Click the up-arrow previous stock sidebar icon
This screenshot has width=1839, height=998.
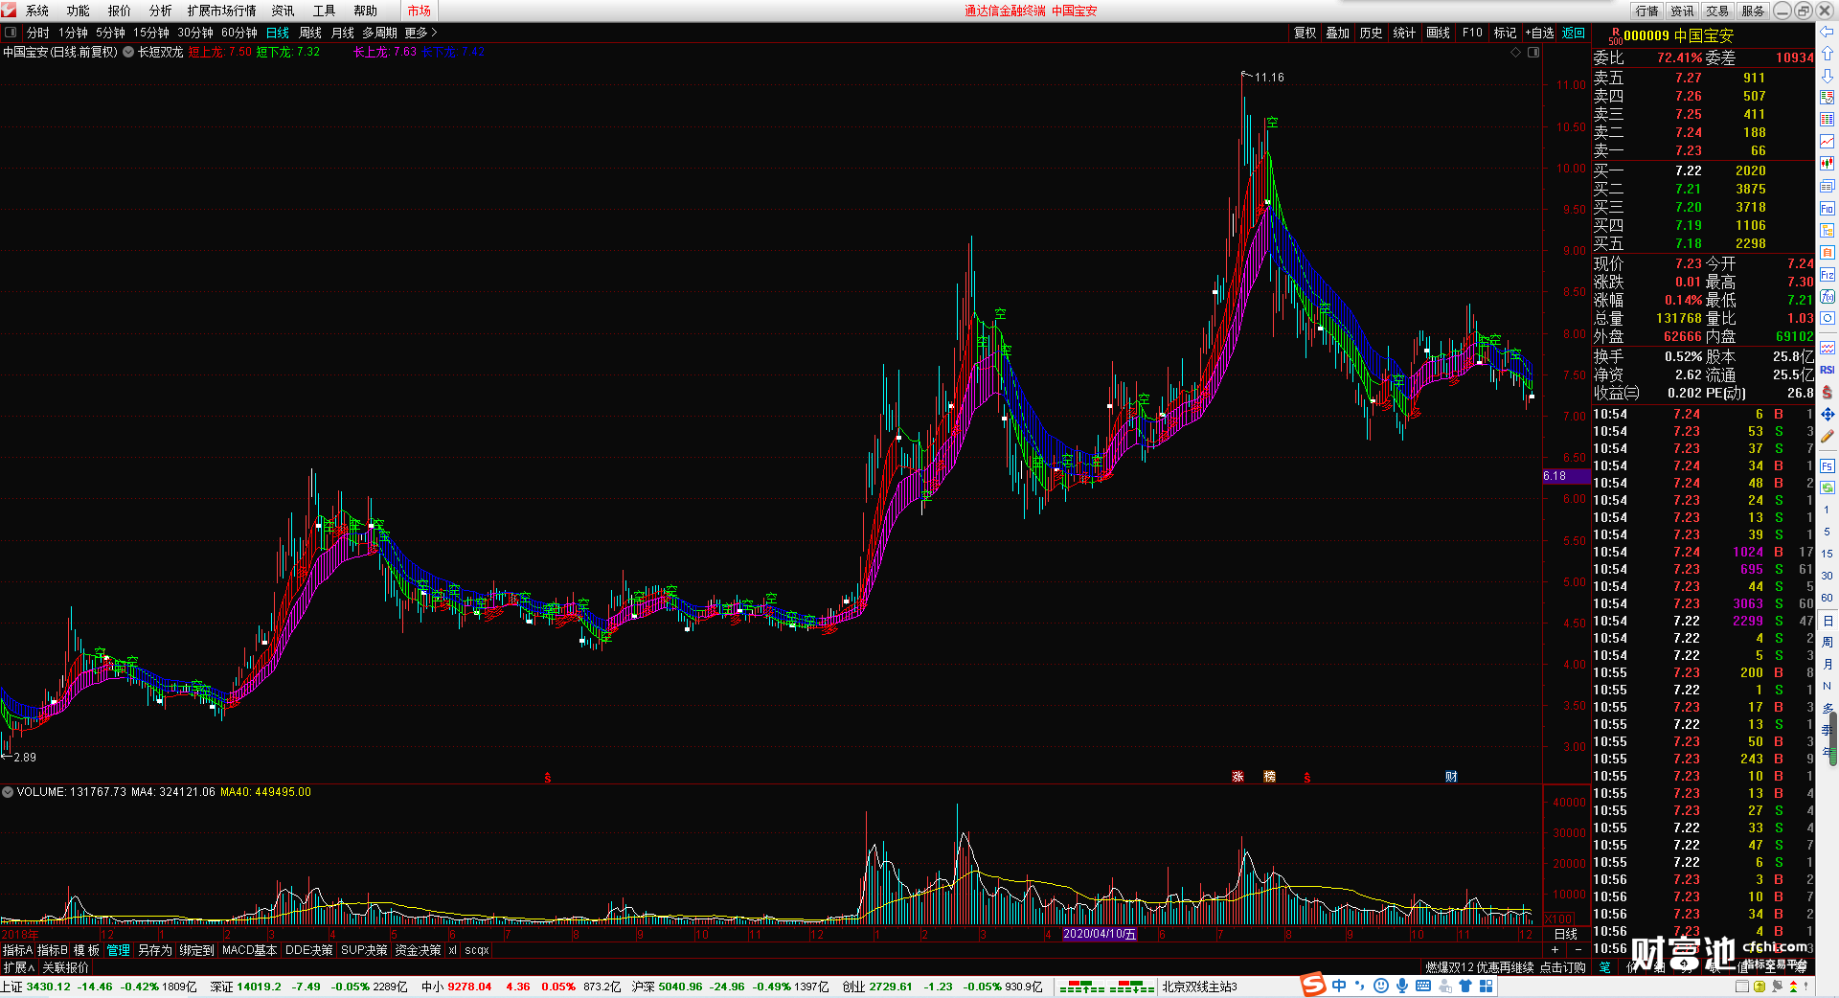pos(1828,54)
